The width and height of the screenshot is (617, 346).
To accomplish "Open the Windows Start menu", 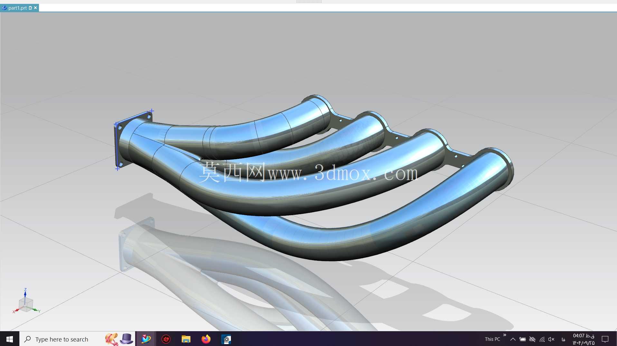I will (10, 339).
